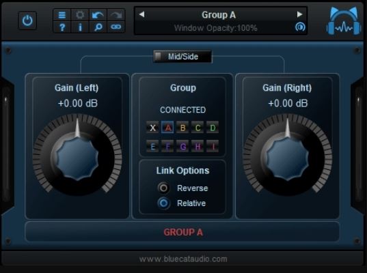Open the gear settings icon
Viewport: 367px width, 273px height.
[80, 15]
